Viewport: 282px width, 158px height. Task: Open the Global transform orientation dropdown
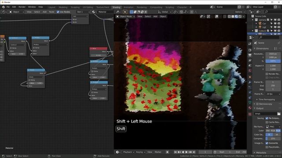[164, 12]
